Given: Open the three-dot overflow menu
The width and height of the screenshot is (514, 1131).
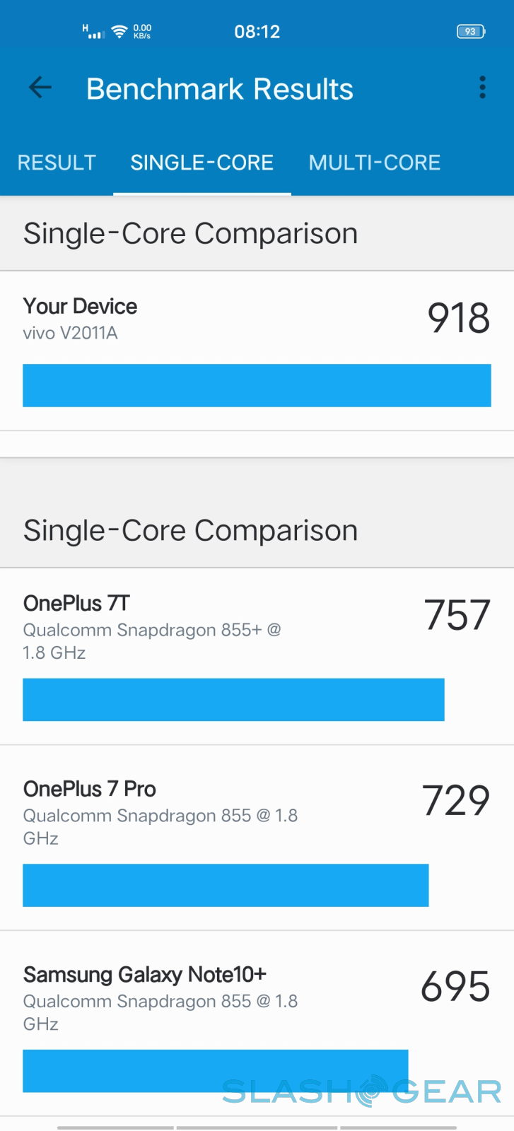Looking at the screenshot, I should pyautogui.click(x=482, y=88).
